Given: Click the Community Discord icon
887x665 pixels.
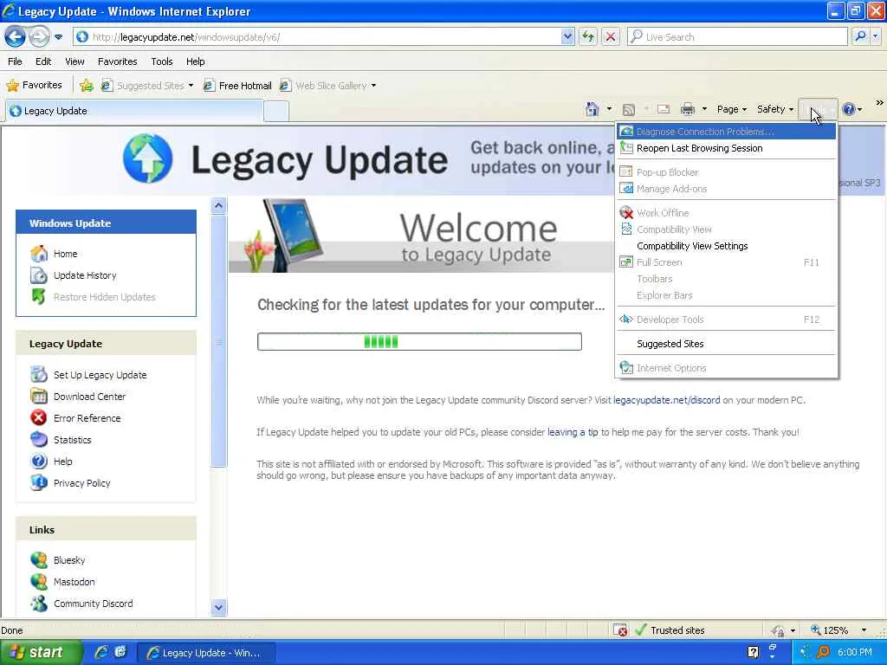Looking at the screenshot, I should point(38,604).
